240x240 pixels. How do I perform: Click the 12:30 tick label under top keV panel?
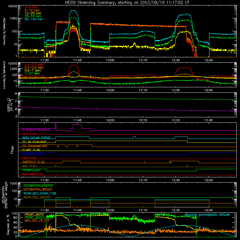pos(175,60)
